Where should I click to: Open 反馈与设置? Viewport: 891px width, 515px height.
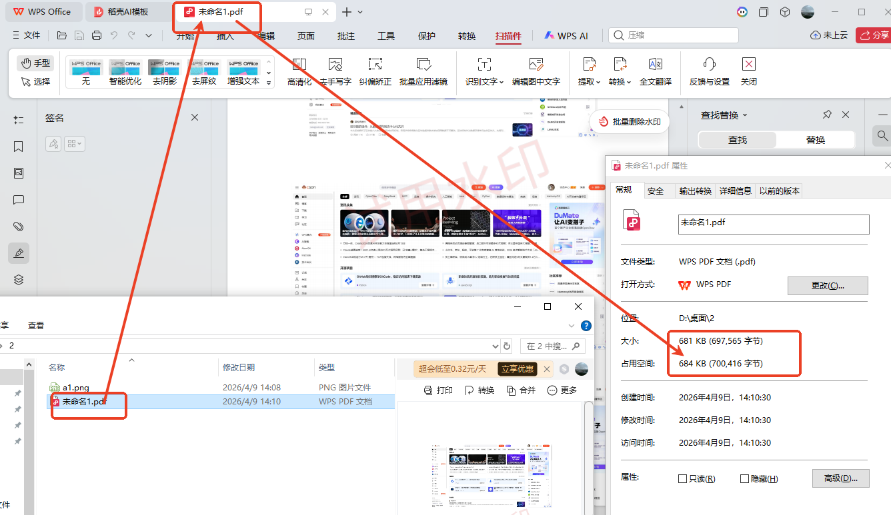[x=710, y=72]
